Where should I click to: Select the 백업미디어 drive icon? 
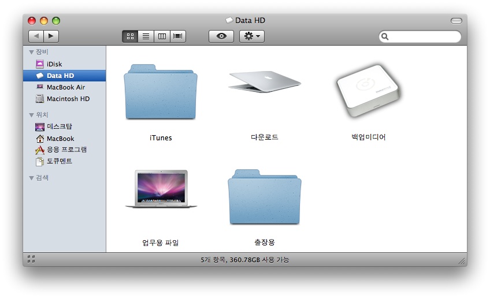[369, 91]
